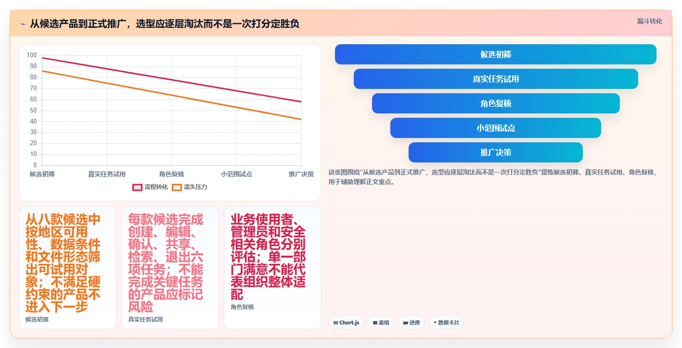This screenshot has height=348, width=682.
Task: Click the 漏斗转化 tag in the header
Action: 649,21
